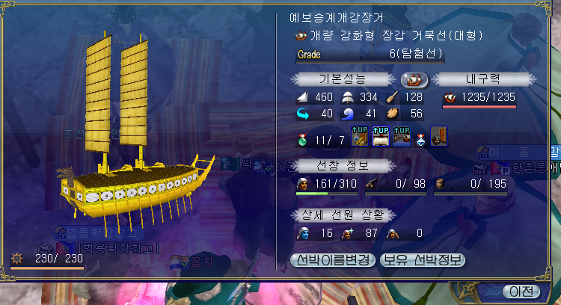Open the 선박이름변경 rename ship button
The height and width of the screenshot is (305, 561).
pos(333,260)
